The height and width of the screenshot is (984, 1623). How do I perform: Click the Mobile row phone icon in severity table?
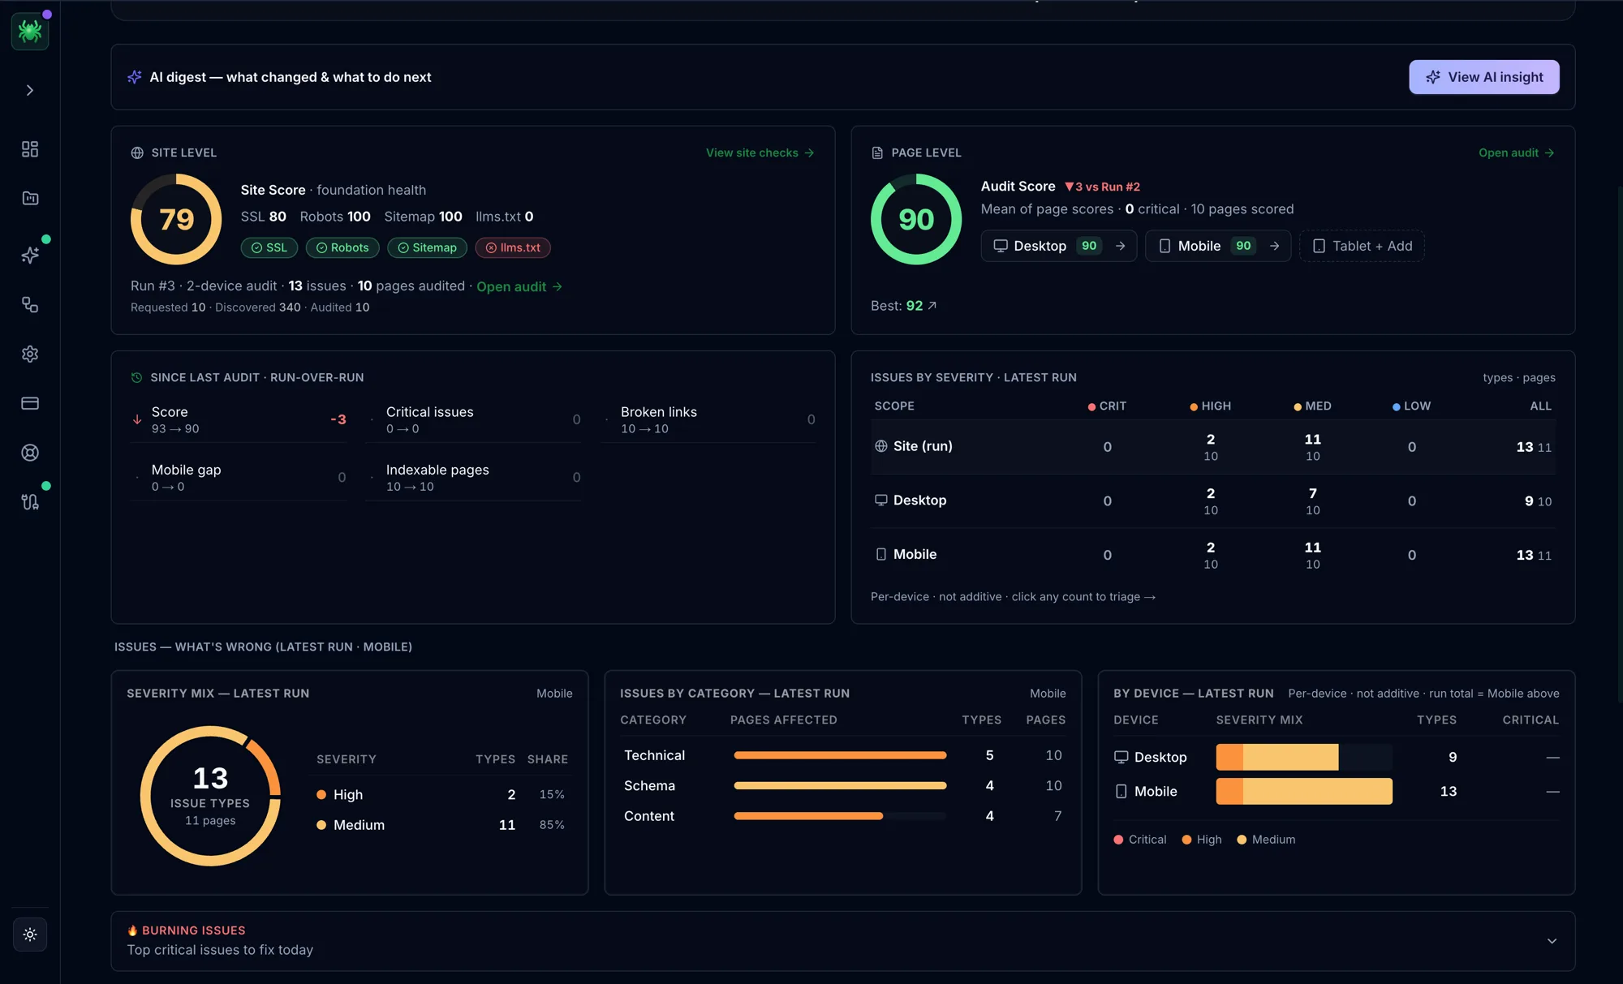(x=881, y=554)
